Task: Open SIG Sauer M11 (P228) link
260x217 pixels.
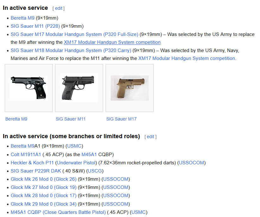Action: [x=35, y=26]
